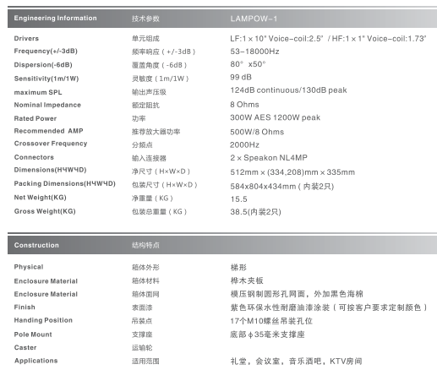This screenshot has height=370, width=437.
Task: Click the '桦木夹板' enclosure material value
Action: [247, 280]
